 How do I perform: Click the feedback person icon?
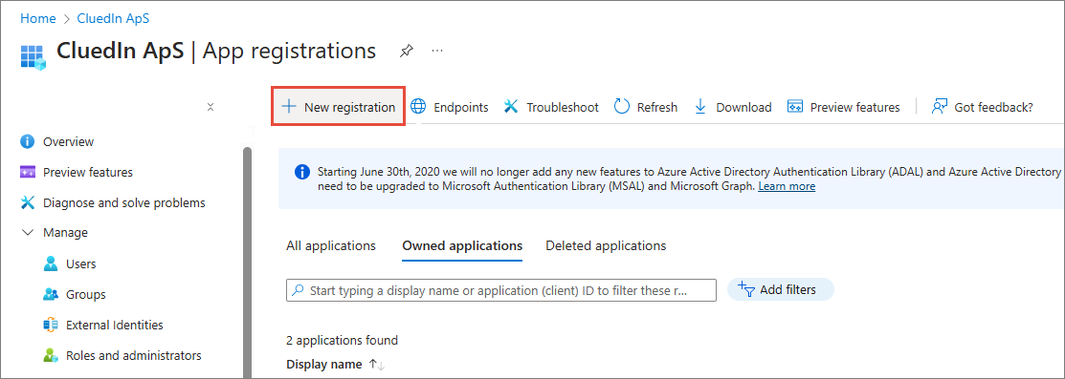coord(940,107)
